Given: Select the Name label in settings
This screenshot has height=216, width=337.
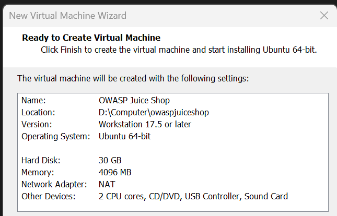Looking at the screenshot, I should (x=33, y=100).
